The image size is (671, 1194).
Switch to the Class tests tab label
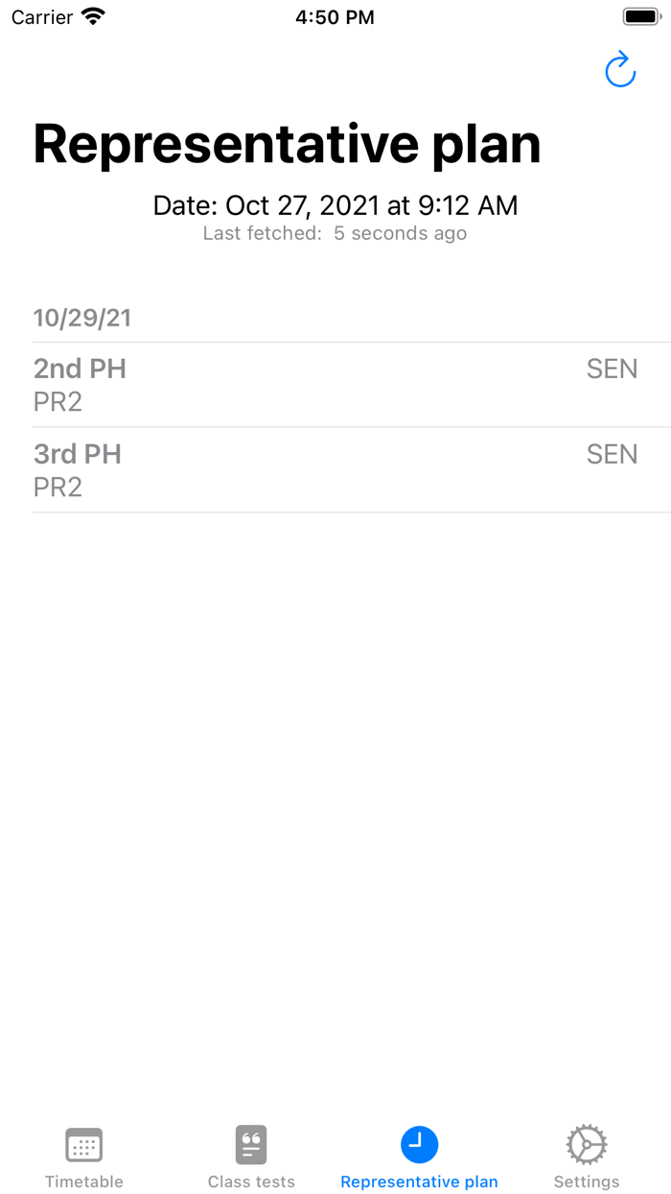tap(251, 1182)
